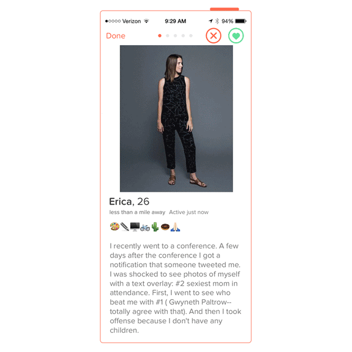The width and height of the screenshot is (352, 352).
Task: Tap the cactus emoji
Action: tap(155, 226)
